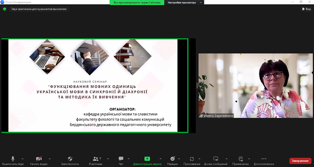Image resolution: width=314 pixels, height=167 pixels.
Task: Open the Security (Безопасность) shield icon
Action: coord(70,159)
